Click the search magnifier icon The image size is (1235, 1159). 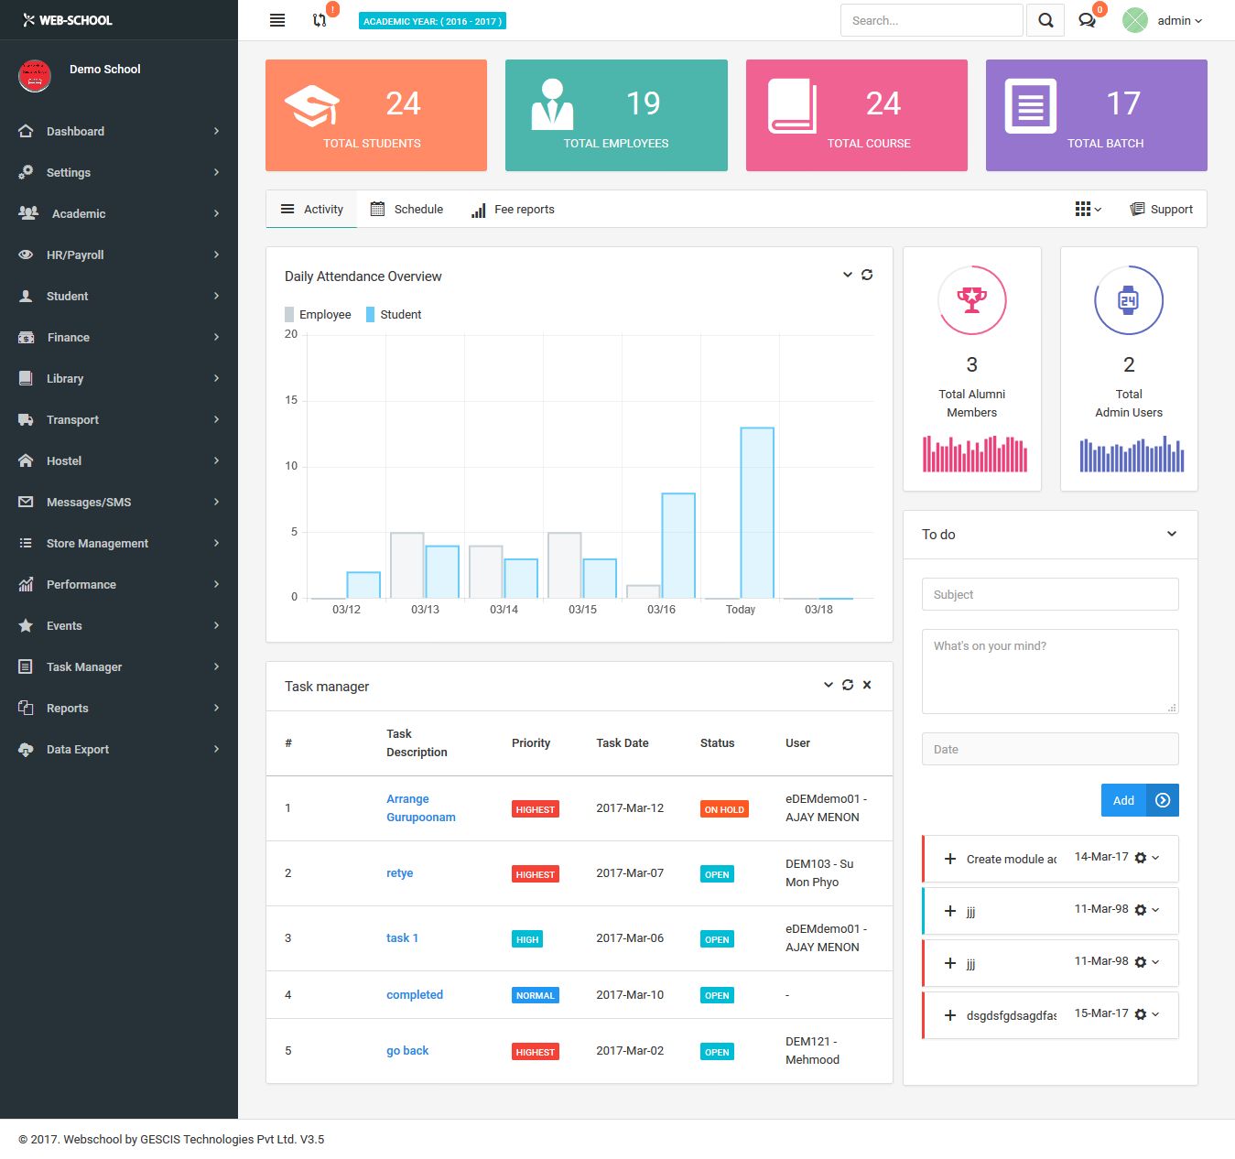click(x=1045, y=19)
